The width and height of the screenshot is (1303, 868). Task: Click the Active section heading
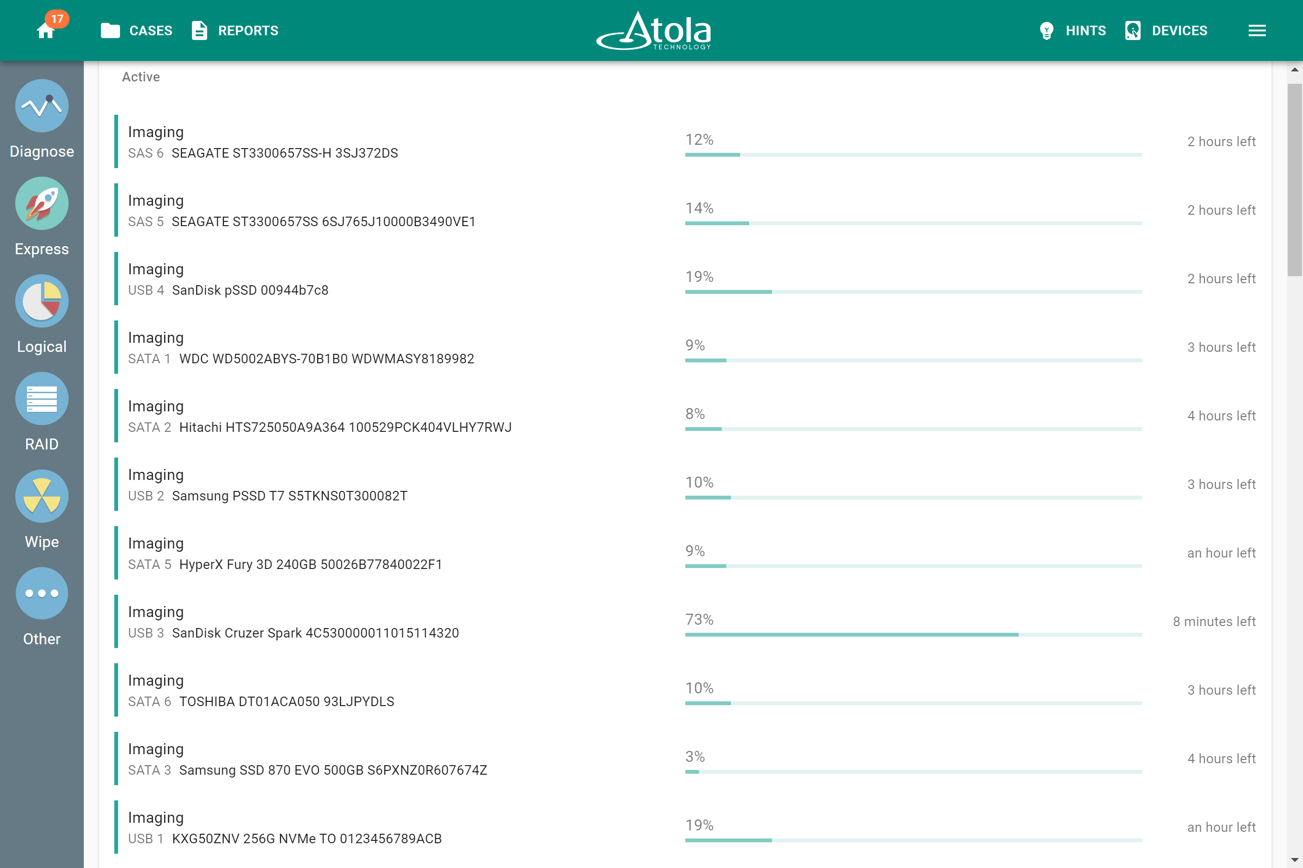pos(140,77)
